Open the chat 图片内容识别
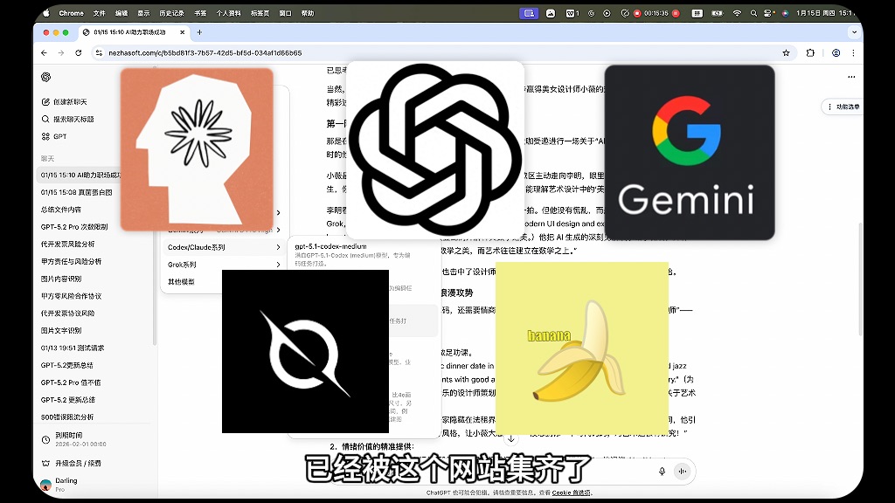 pyautogui.click(x=61, y=279)
